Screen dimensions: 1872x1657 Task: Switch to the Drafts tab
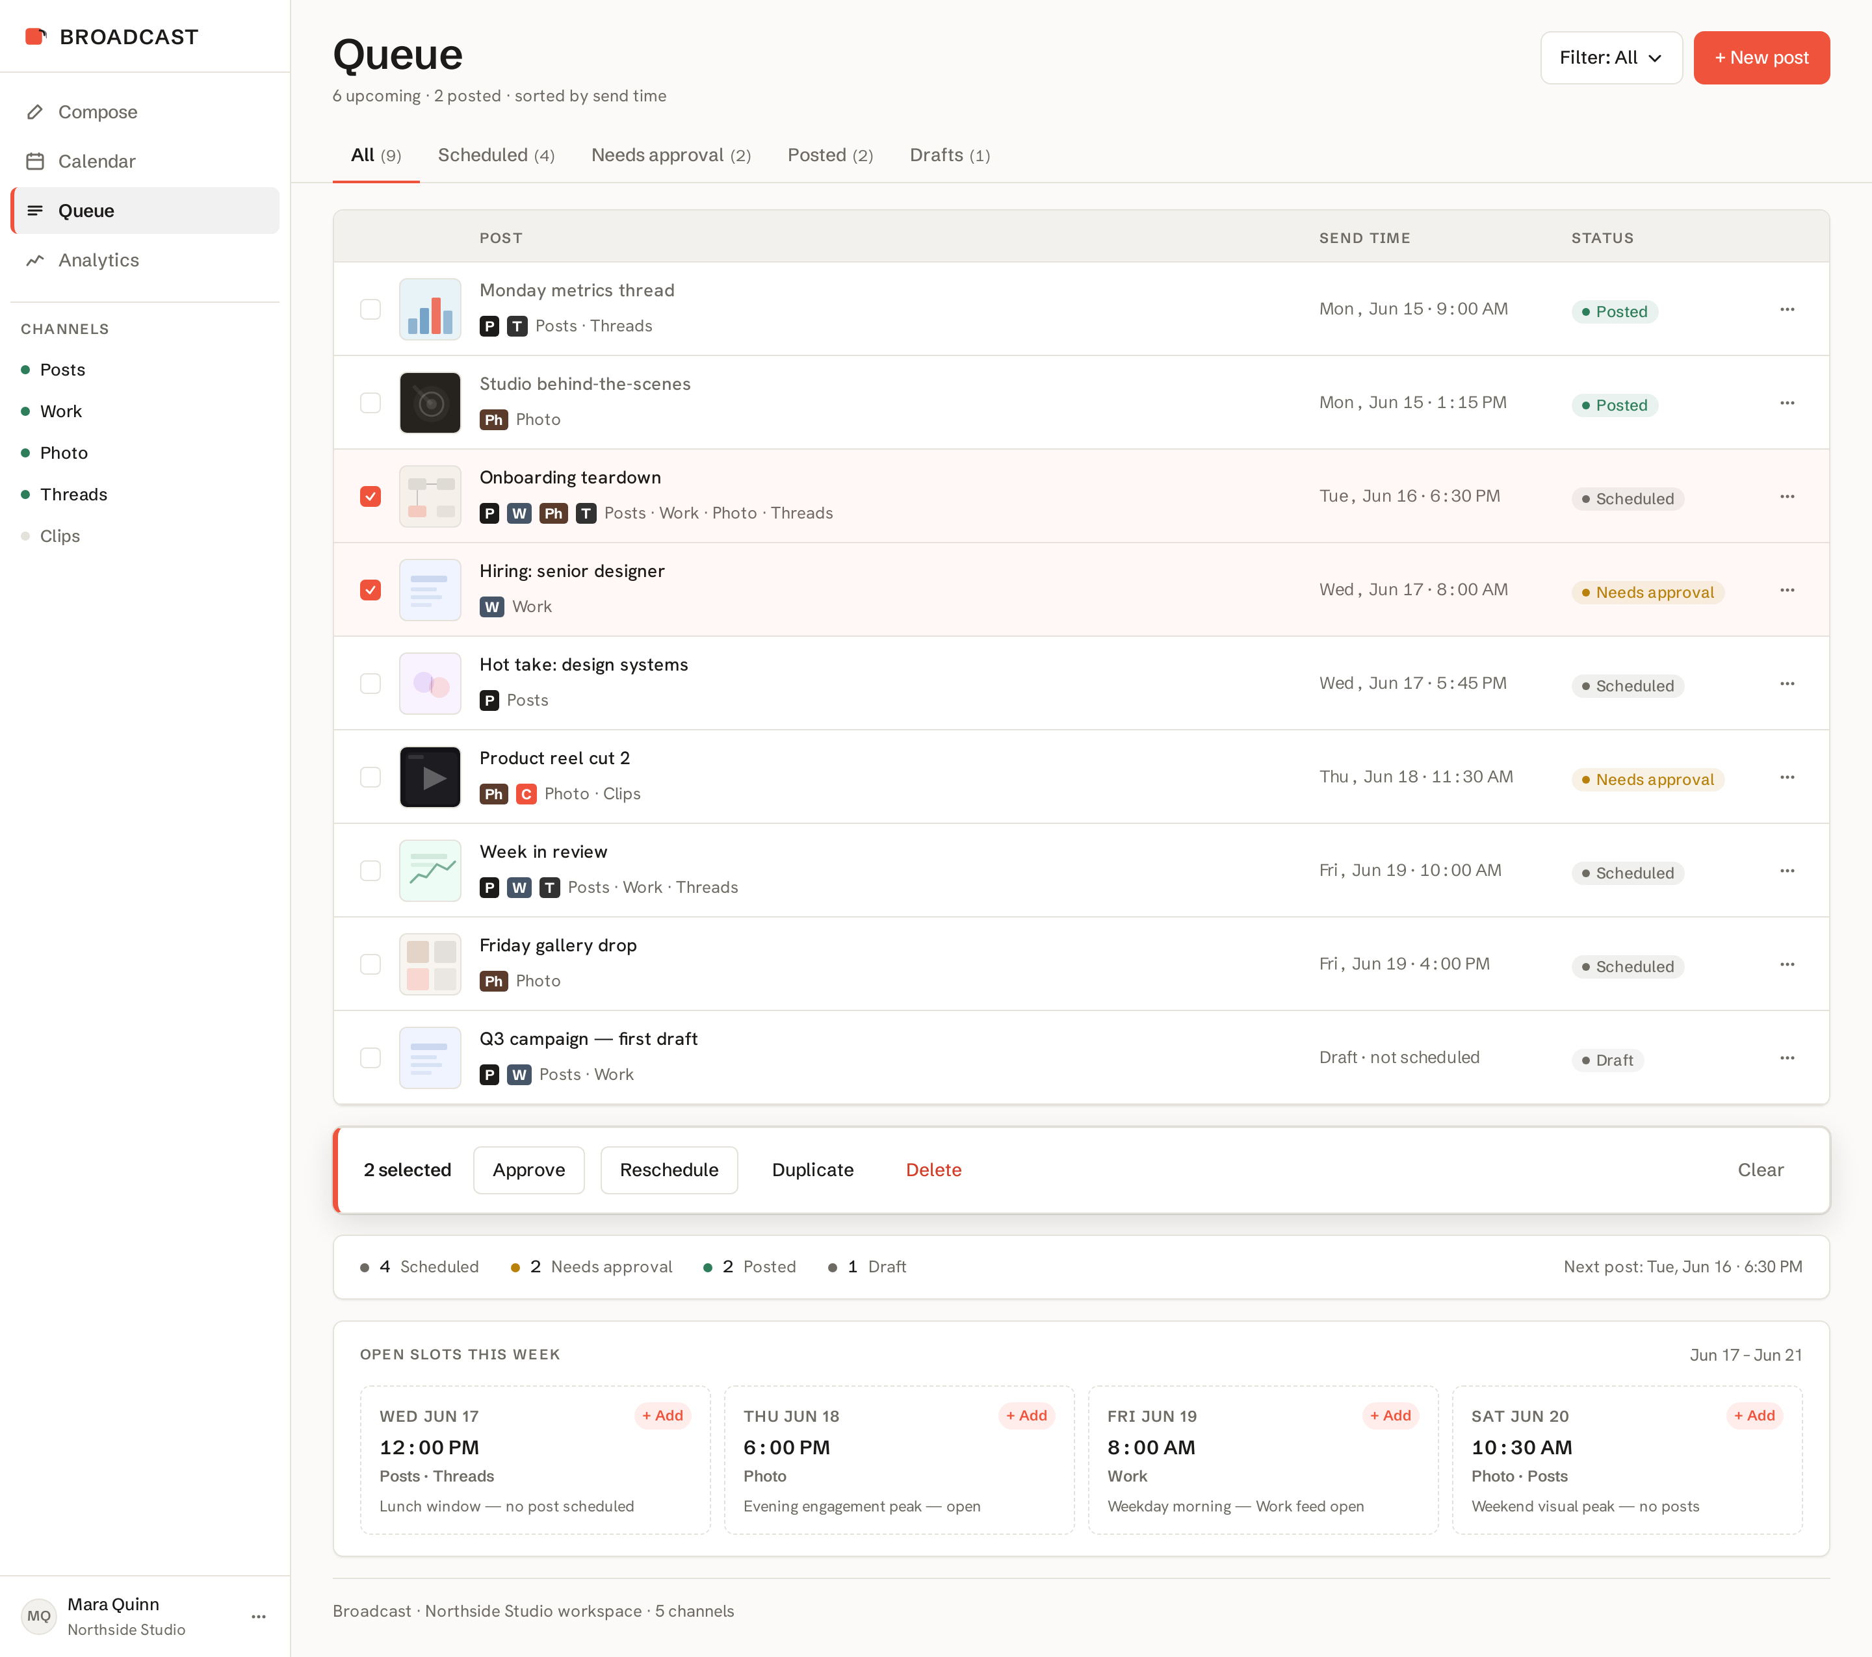950,155
